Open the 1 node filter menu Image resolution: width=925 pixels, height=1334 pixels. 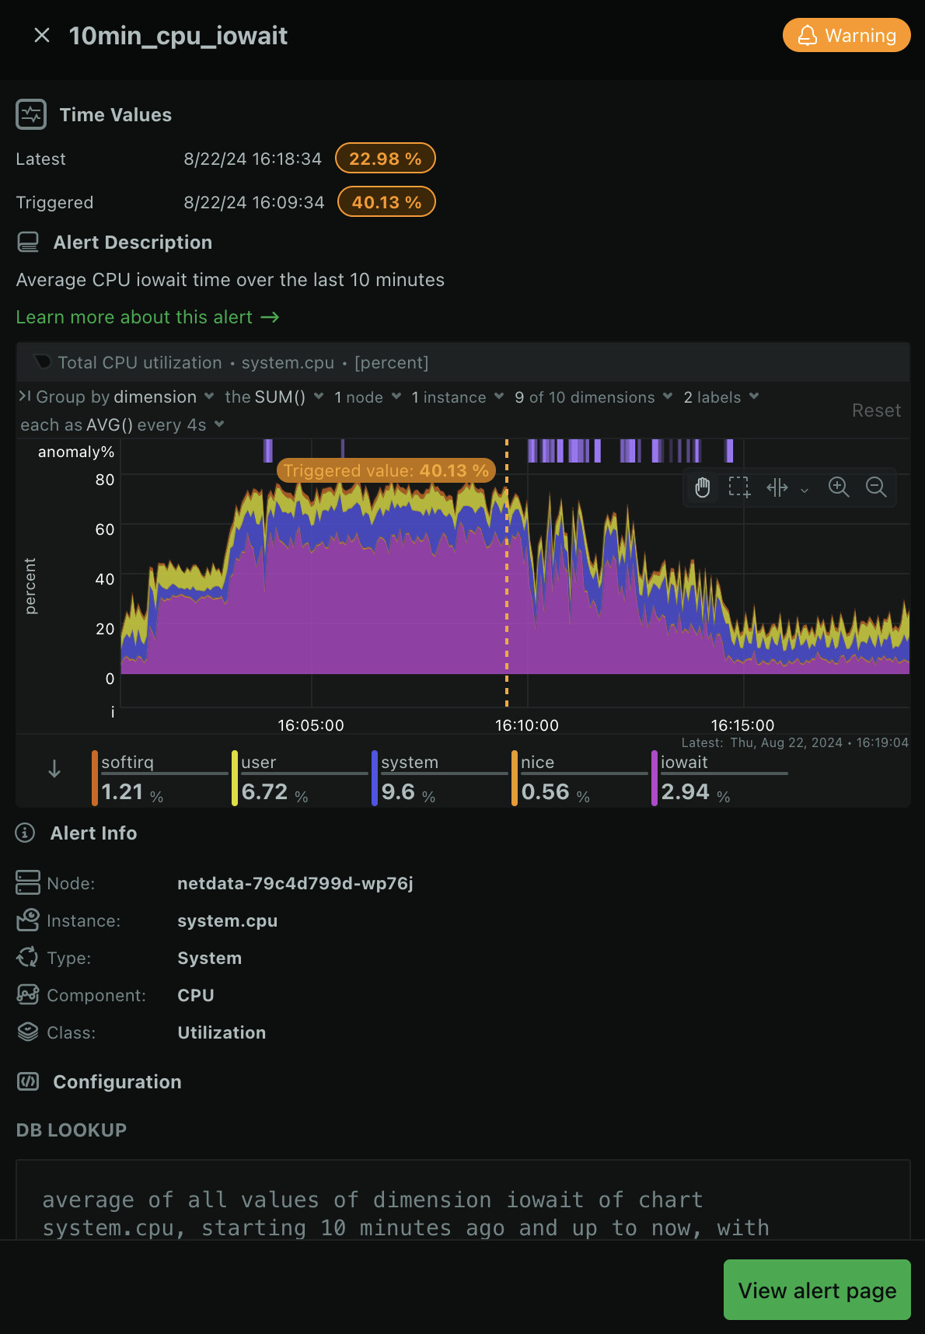click(x=367, y=397)
